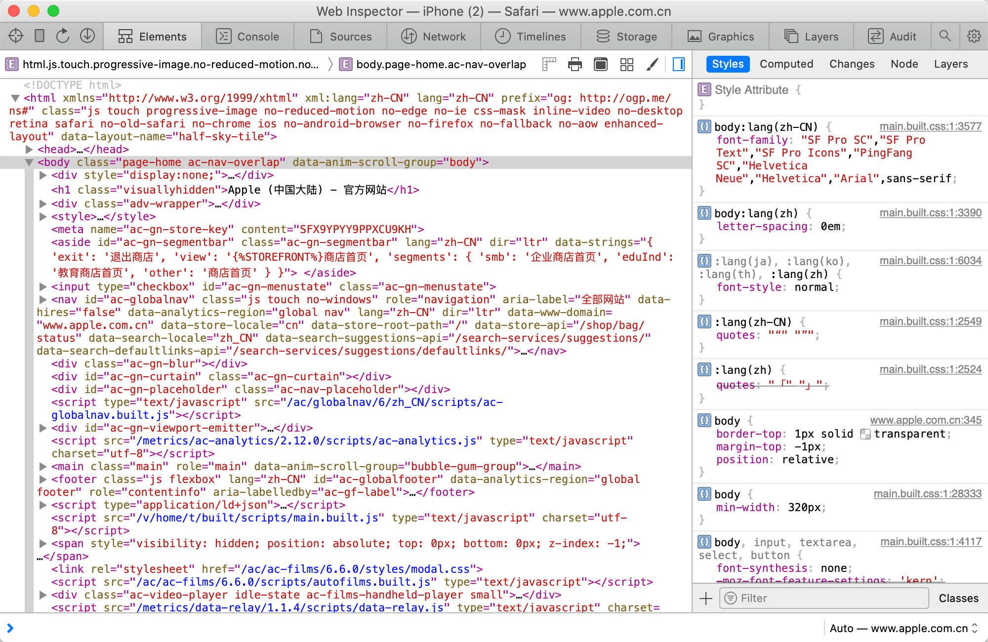Open the search magnifier in toolbar
Image resolution: width=988 pixels, height=642 pixels.
point(945,36)
